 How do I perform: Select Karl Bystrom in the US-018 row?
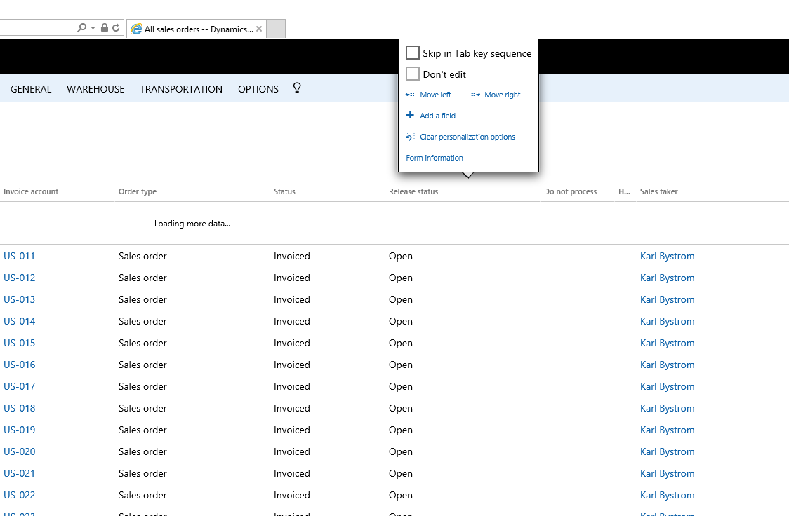[667, 408]
